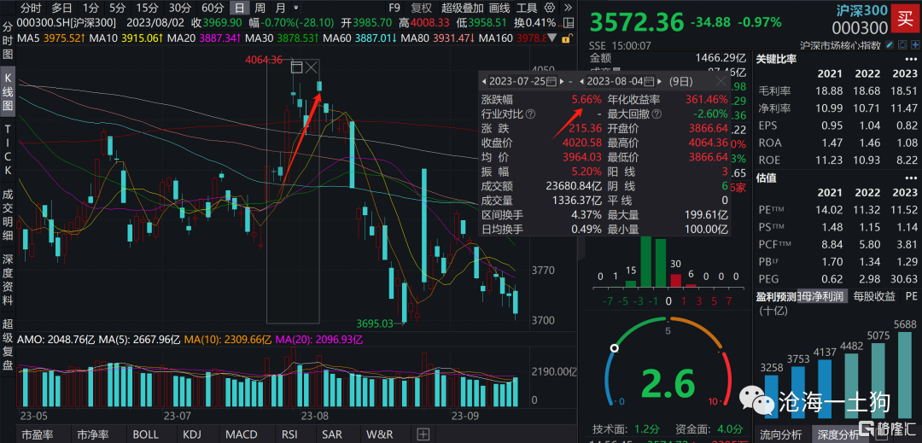Open 超级复盘 sidebar view
This screenshot has width=922, height=443.
click(x=9, y=346)
